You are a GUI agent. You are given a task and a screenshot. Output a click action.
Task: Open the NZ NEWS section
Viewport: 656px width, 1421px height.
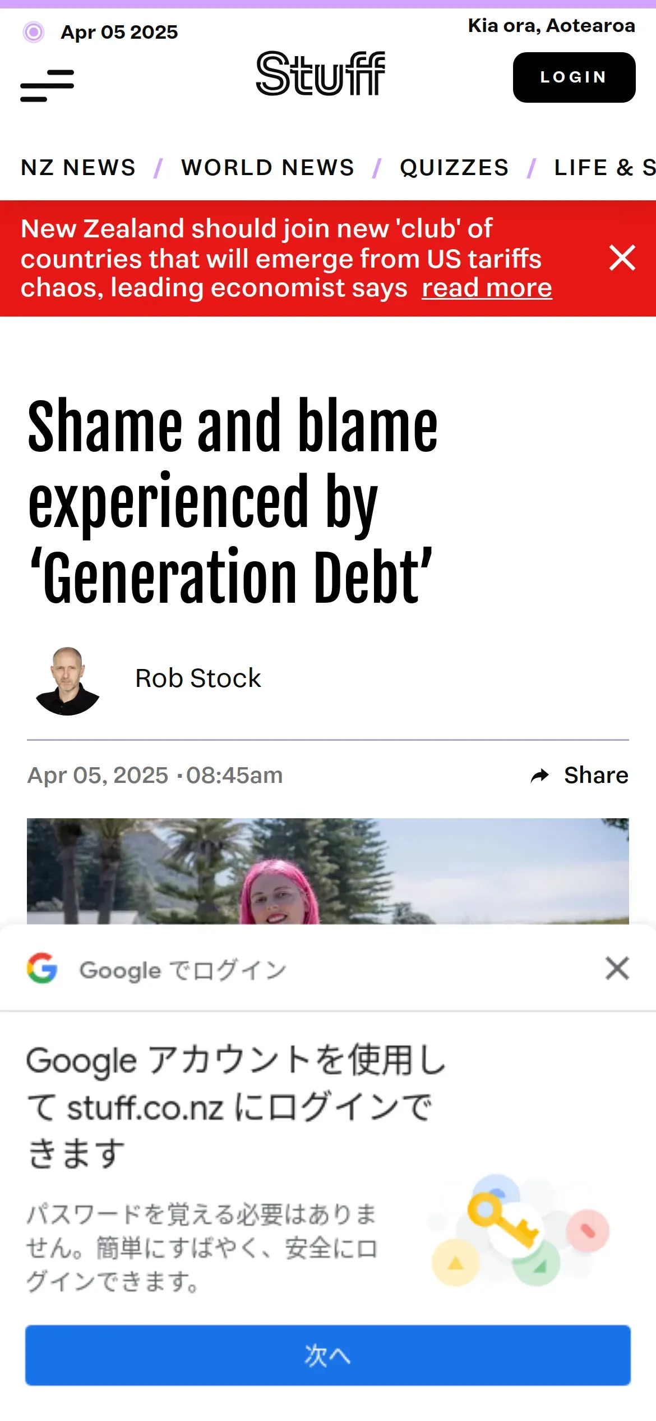(78, 167)
